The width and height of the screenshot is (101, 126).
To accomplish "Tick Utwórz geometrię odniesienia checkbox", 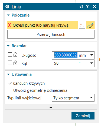I will pos(10,90).
